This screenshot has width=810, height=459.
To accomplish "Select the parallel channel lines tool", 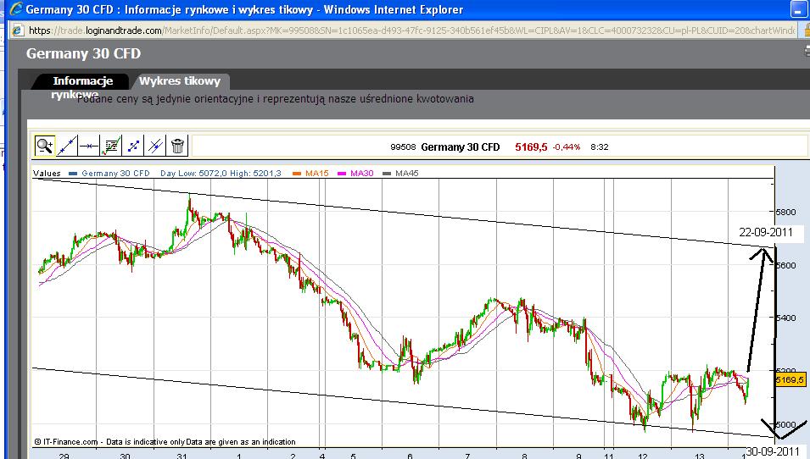I will tap(155, 146).
